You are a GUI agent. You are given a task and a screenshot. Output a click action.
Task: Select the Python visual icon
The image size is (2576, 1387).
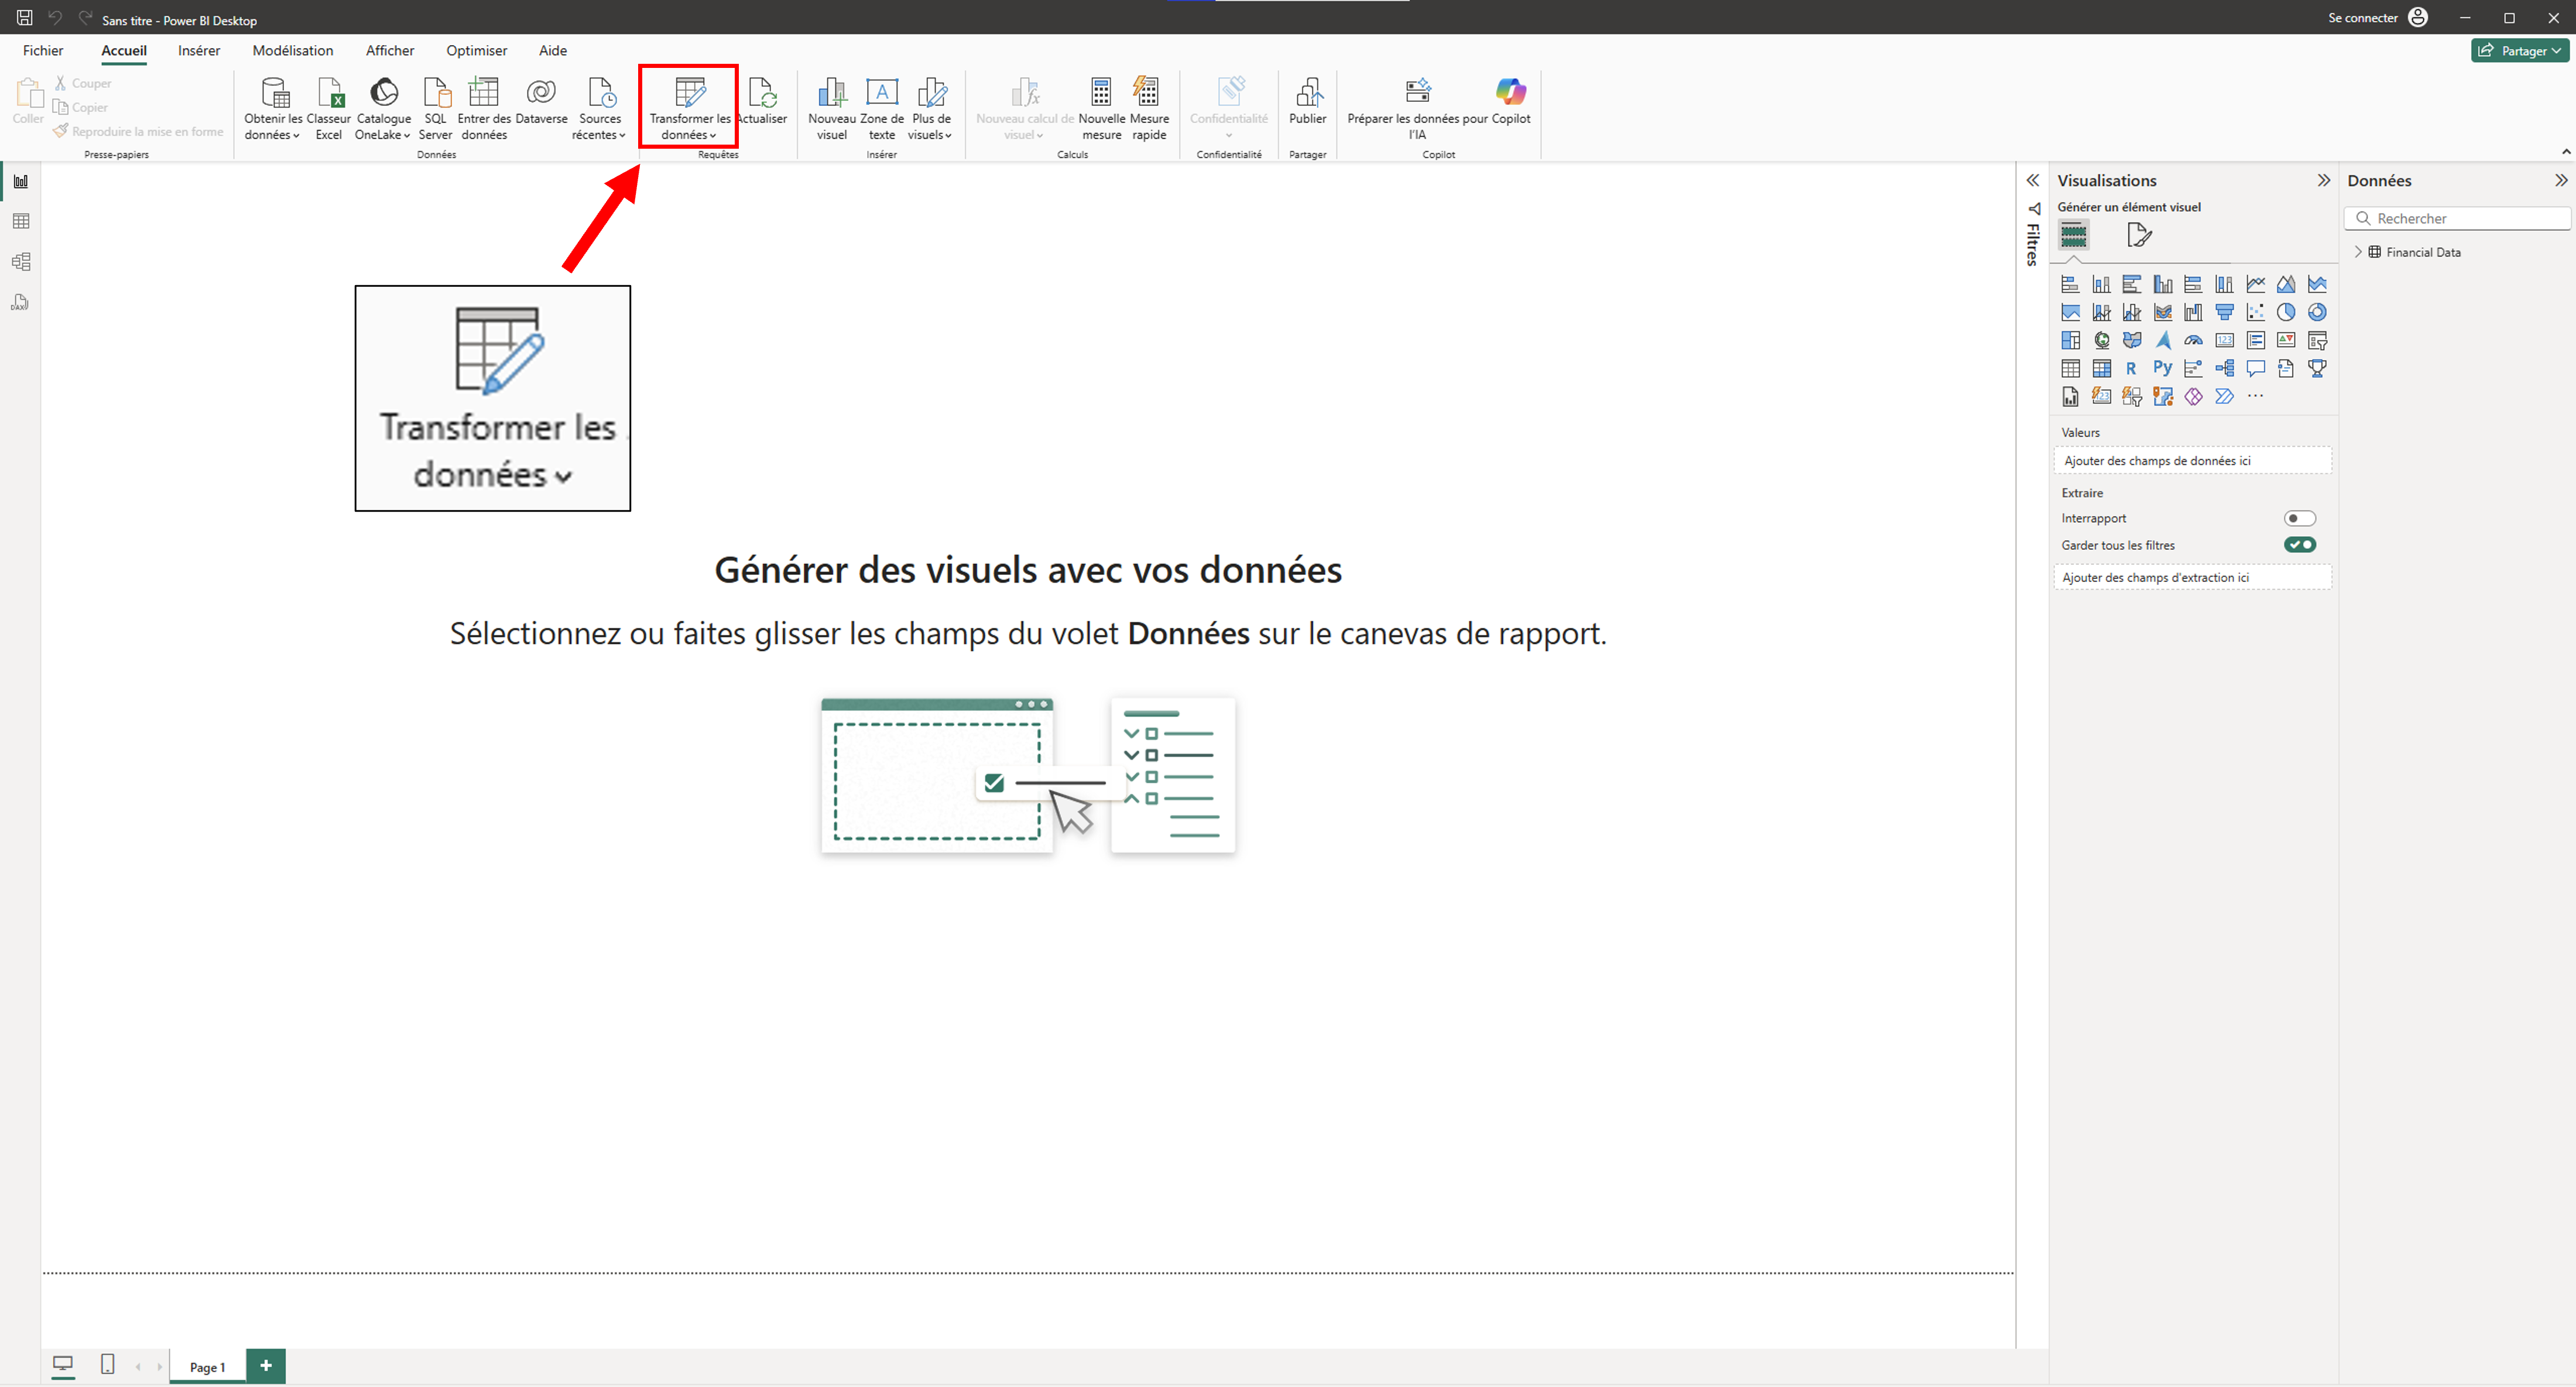(x=2162, y=369)
